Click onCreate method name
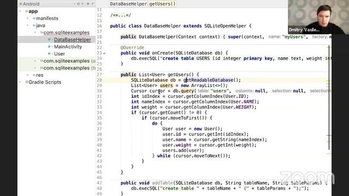 click(x=163, y=53)
